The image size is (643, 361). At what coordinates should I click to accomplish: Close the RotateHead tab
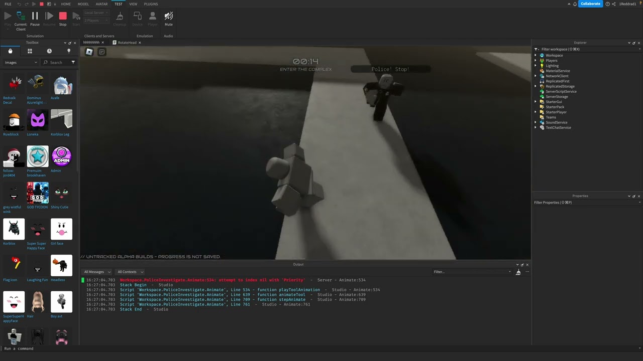140,43
